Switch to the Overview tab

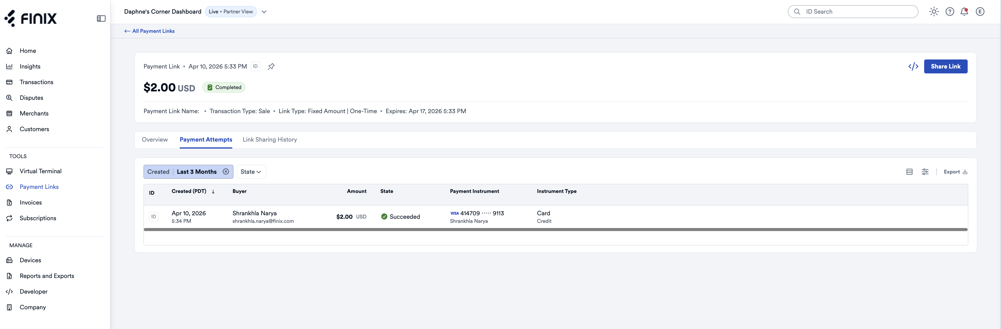tap(155, 140)
